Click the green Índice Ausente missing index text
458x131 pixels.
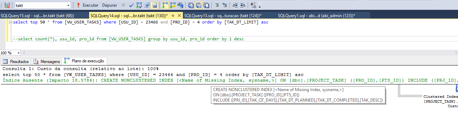pyautogui.click(x=230, y=80)
